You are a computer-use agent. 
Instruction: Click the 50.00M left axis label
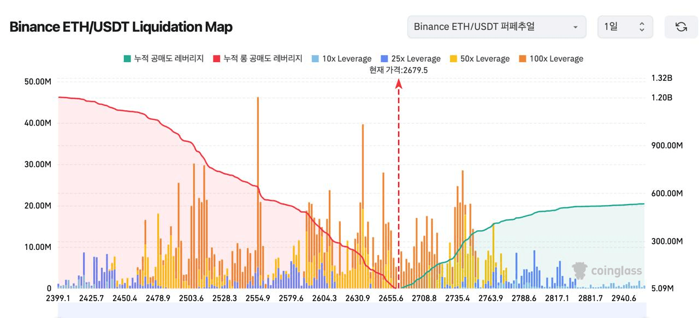pos(38,82)
